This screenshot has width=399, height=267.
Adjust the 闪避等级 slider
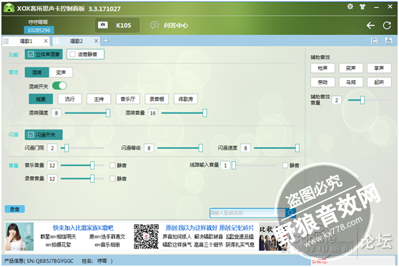point(201,148)
